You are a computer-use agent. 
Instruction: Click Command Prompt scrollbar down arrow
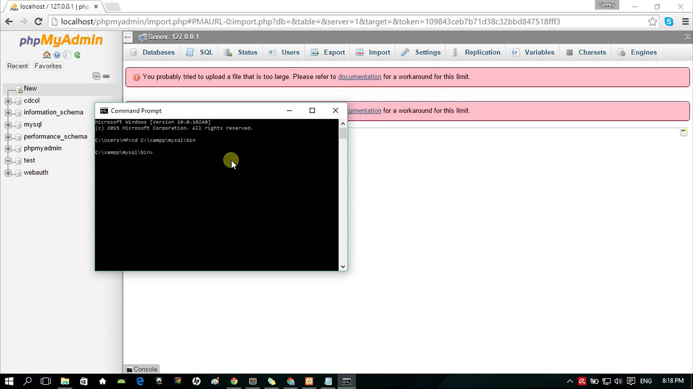[343, 266]
